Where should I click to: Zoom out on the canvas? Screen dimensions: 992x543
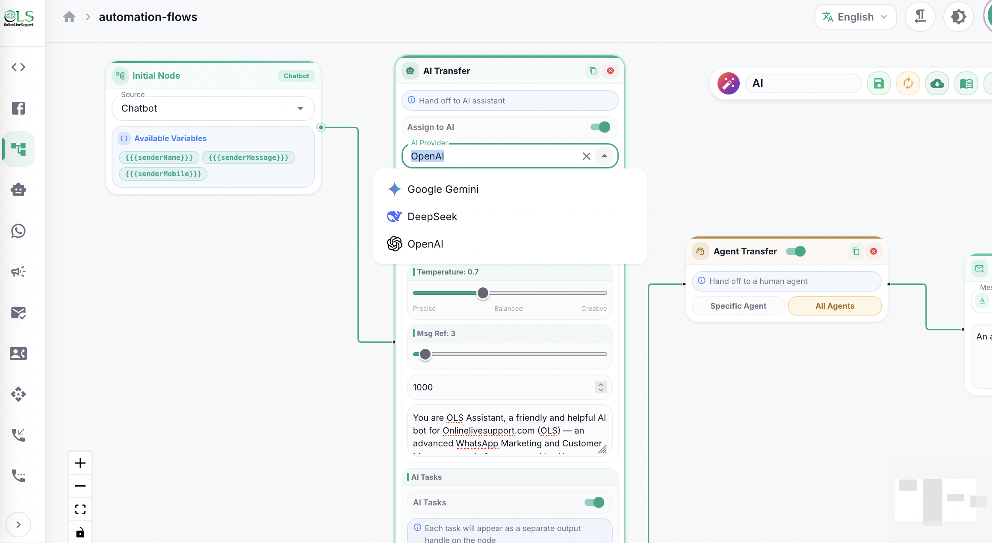[80, 486]
